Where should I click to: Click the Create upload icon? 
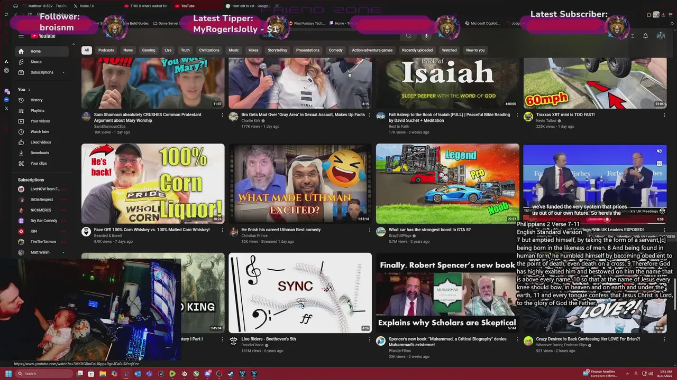point(632,36)
